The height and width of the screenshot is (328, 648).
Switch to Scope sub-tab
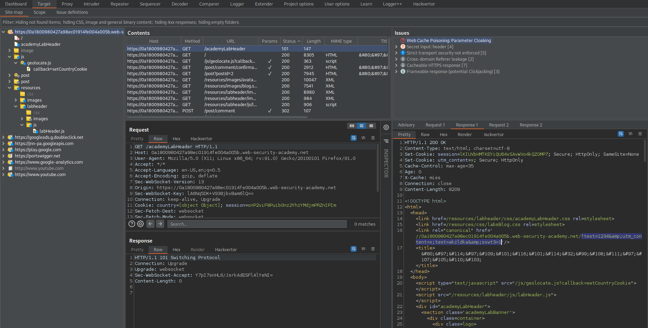pos(40,12)
